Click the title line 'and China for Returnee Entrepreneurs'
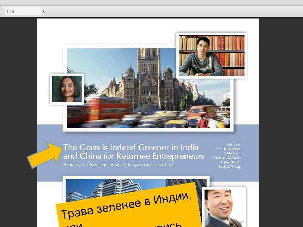 tap(133, 156)
